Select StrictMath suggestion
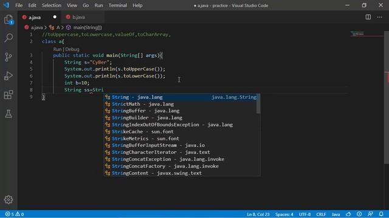389x218 pixels. (181, 104)
